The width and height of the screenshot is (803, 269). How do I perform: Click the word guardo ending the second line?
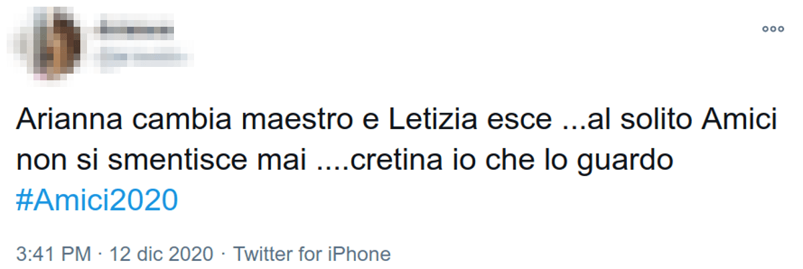[x=631, y=163]
